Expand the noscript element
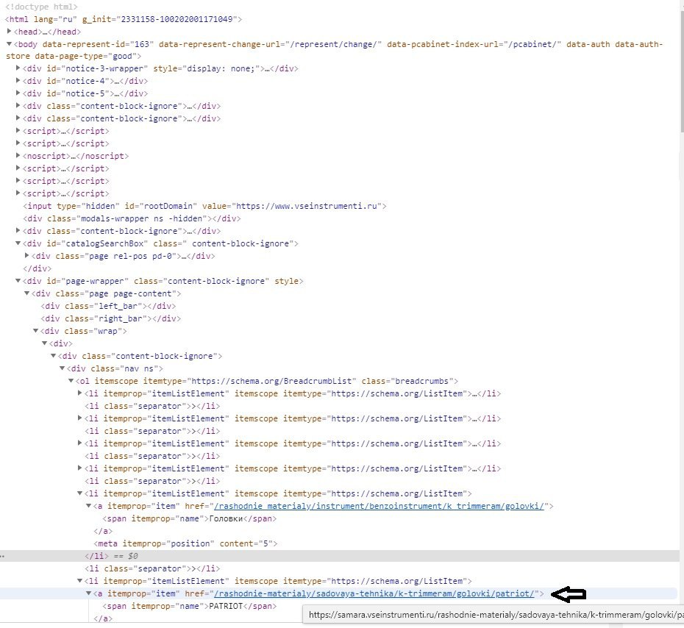The image size is (684, 628). [18, 156]
